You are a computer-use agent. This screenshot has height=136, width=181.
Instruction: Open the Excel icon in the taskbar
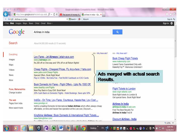pyautogui.click(x=54, y=128)
